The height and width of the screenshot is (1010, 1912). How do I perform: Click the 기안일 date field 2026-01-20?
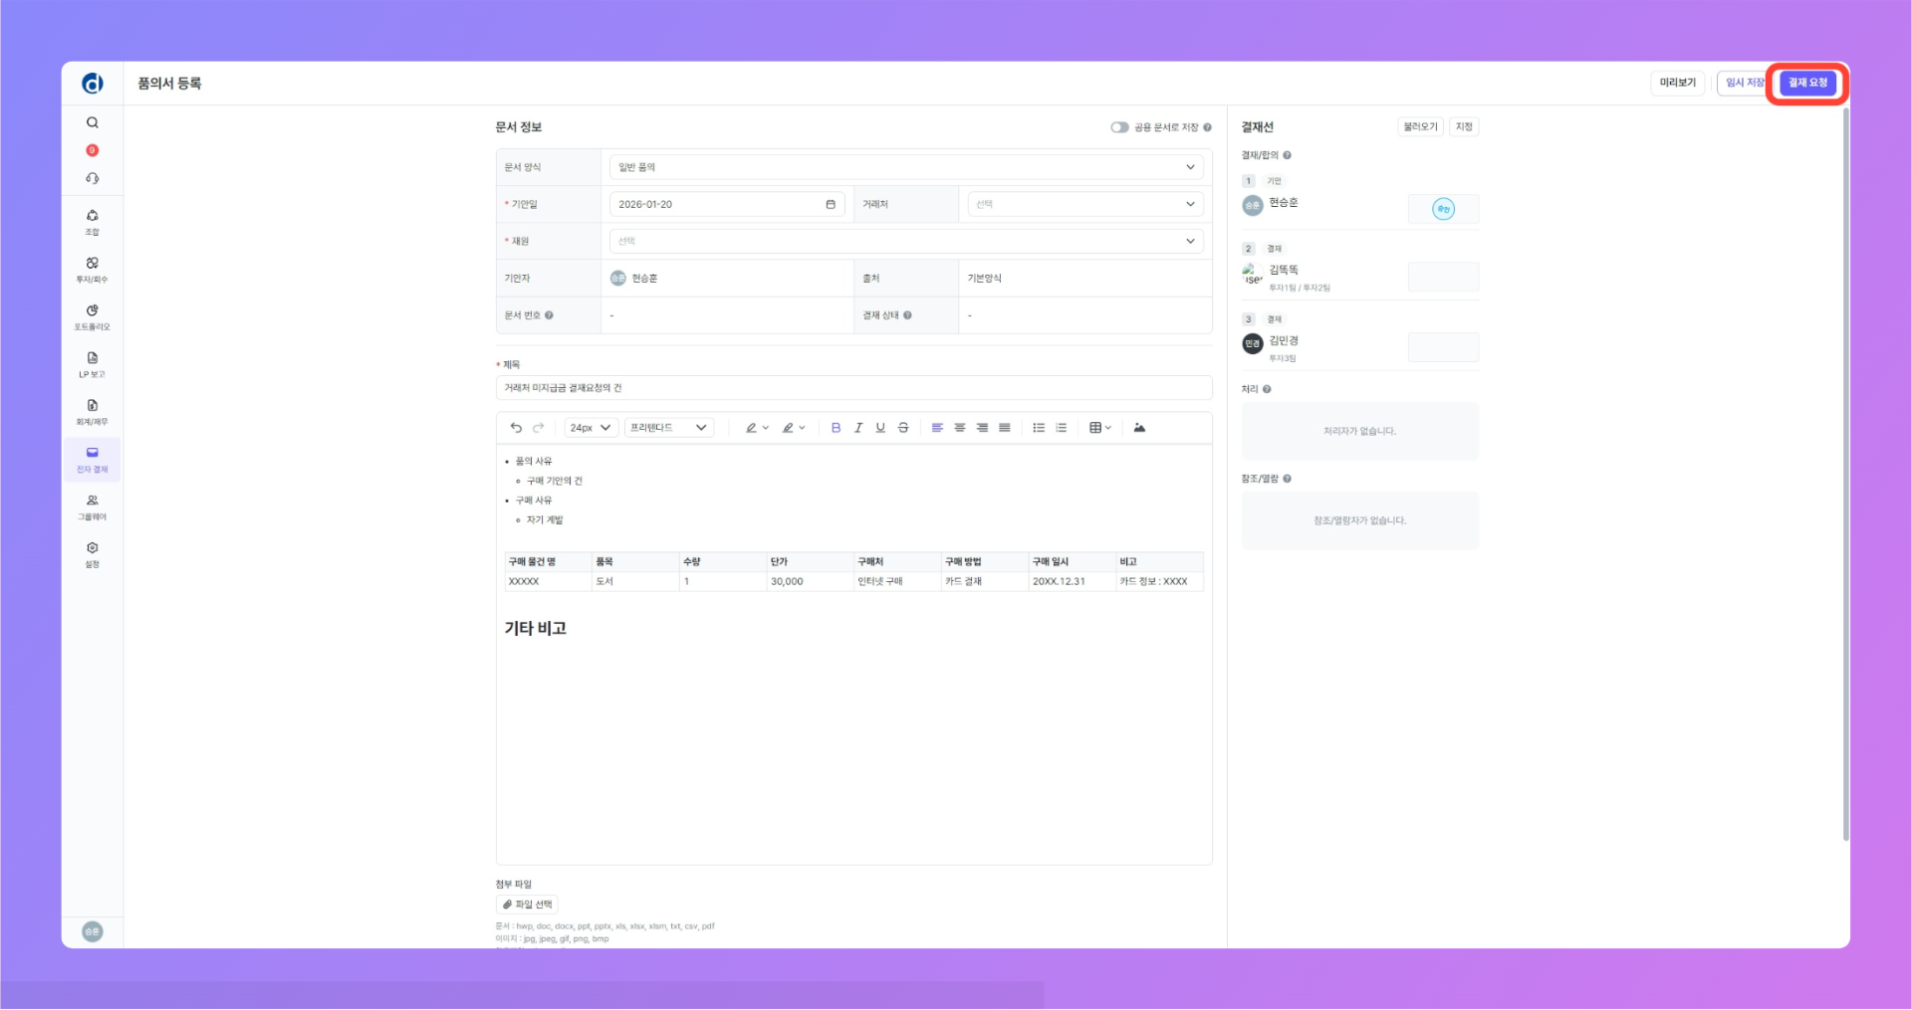727,204
